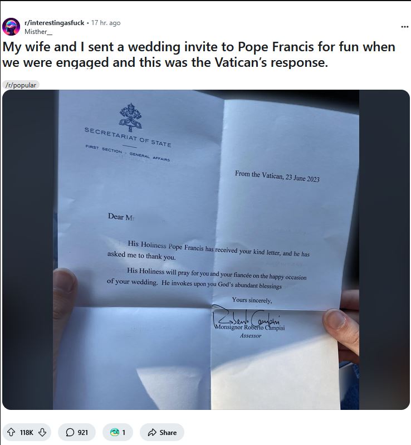411x445 pixels.
Task: Click the comments speech bubble icon
Action: (x=70, y=432)
